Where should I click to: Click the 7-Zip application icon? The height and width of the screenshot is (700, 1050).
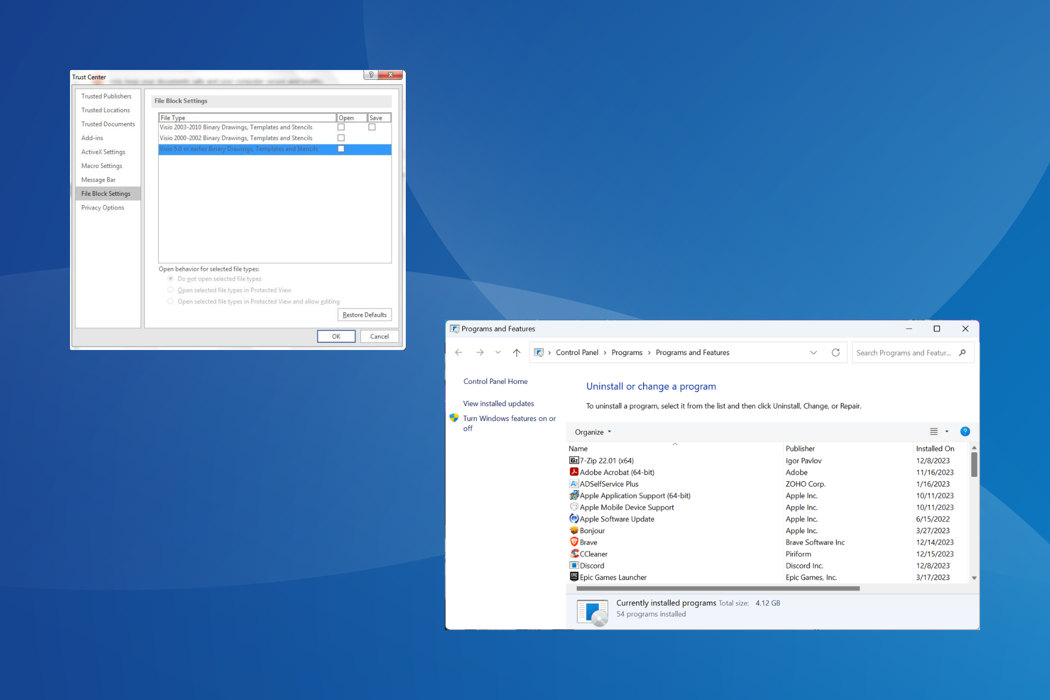[x=573, y=461]
